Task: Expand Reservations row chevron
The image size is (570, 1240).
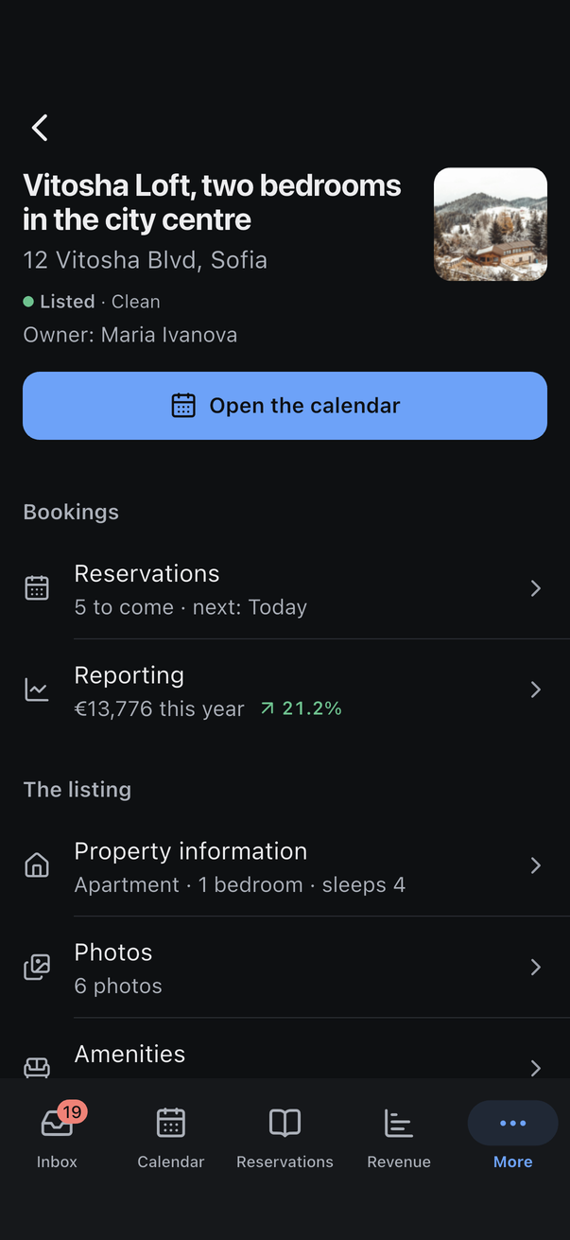Action: pyautogui.click(x=536, y=588)
